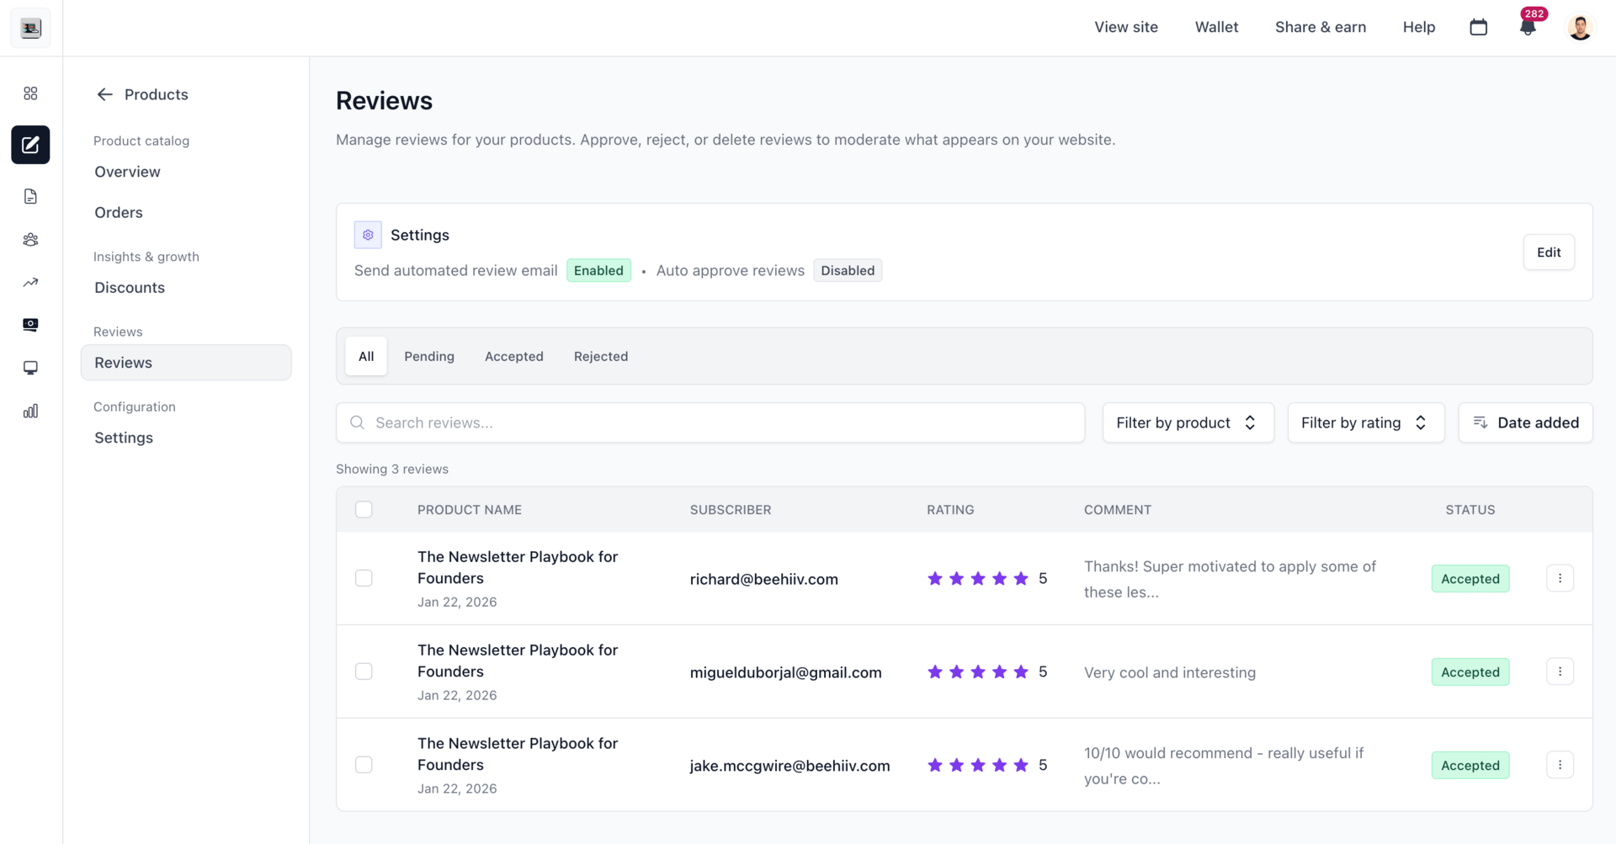Go to Discounts in the sidebar
1616x844 pixels.
[x=130, y=288]
